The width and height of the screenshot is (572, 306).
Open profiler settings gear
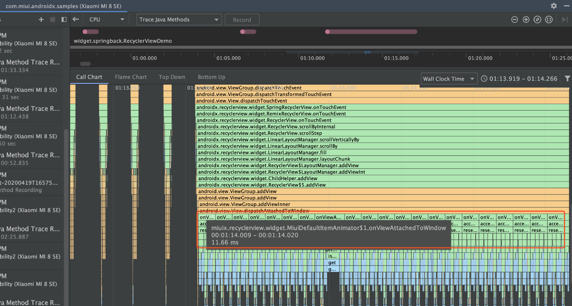(x=554, y=6)
